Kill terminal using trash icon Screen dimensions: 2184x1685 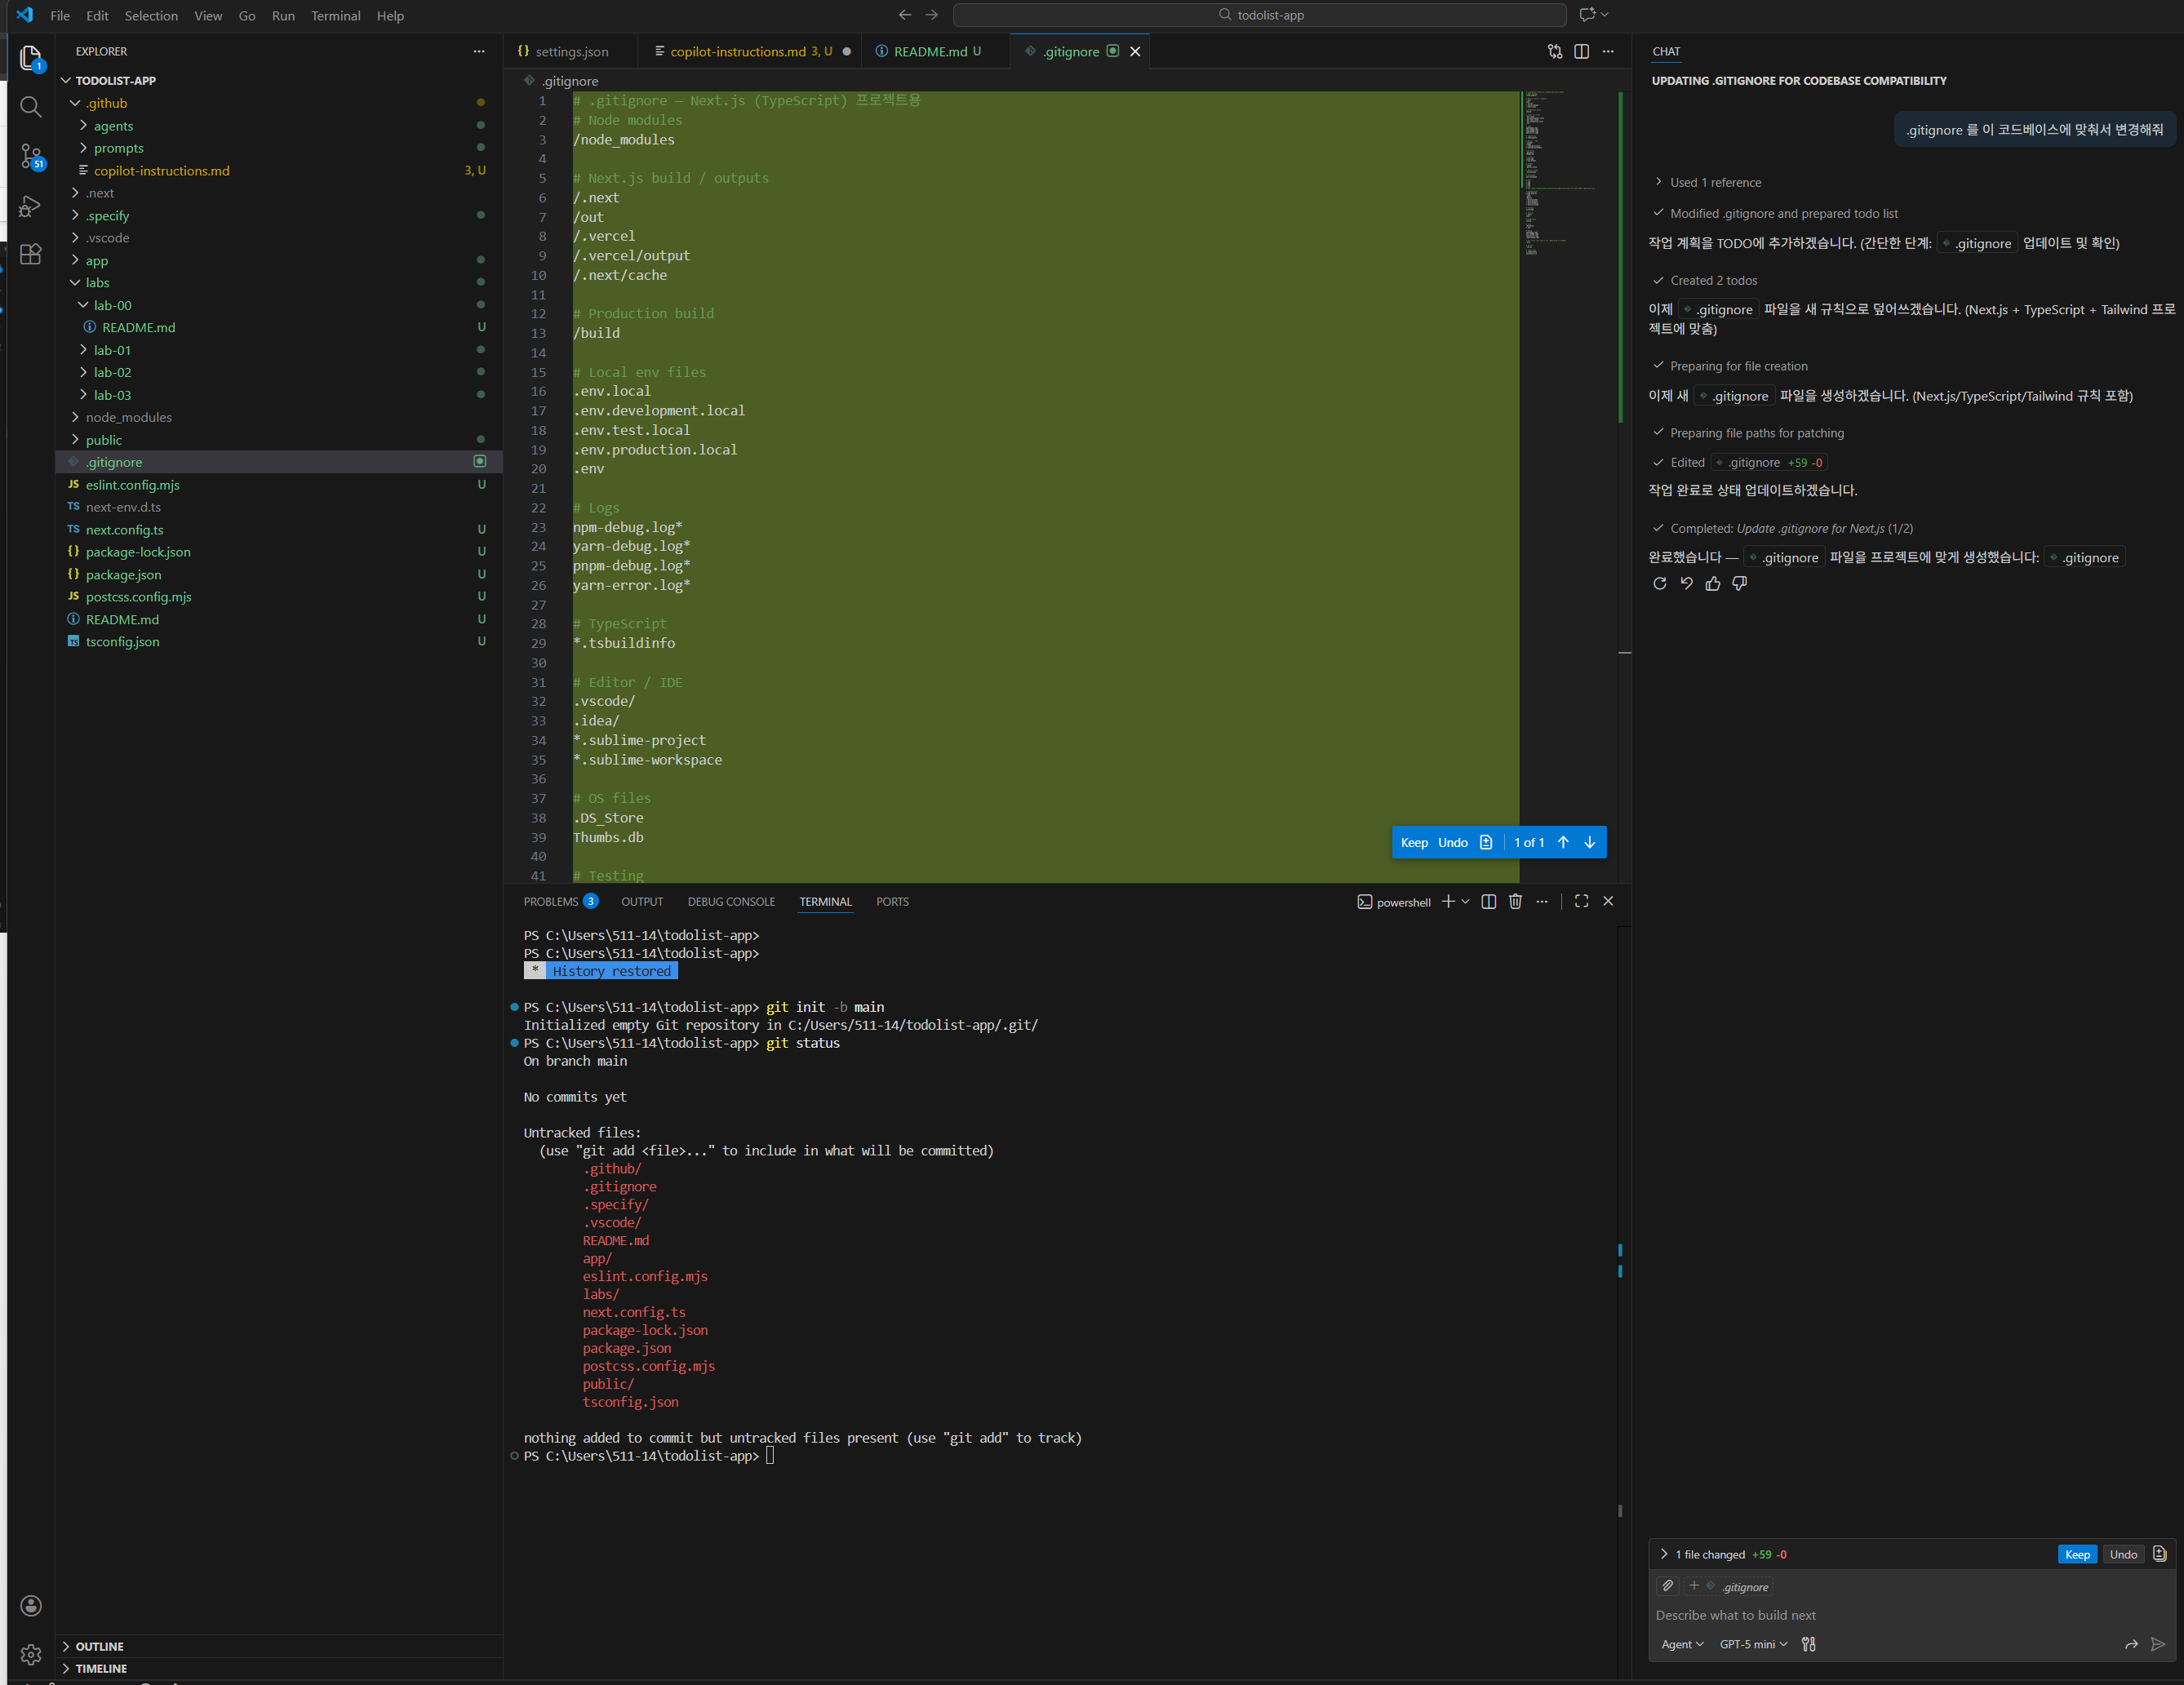tap(1515, 902)
